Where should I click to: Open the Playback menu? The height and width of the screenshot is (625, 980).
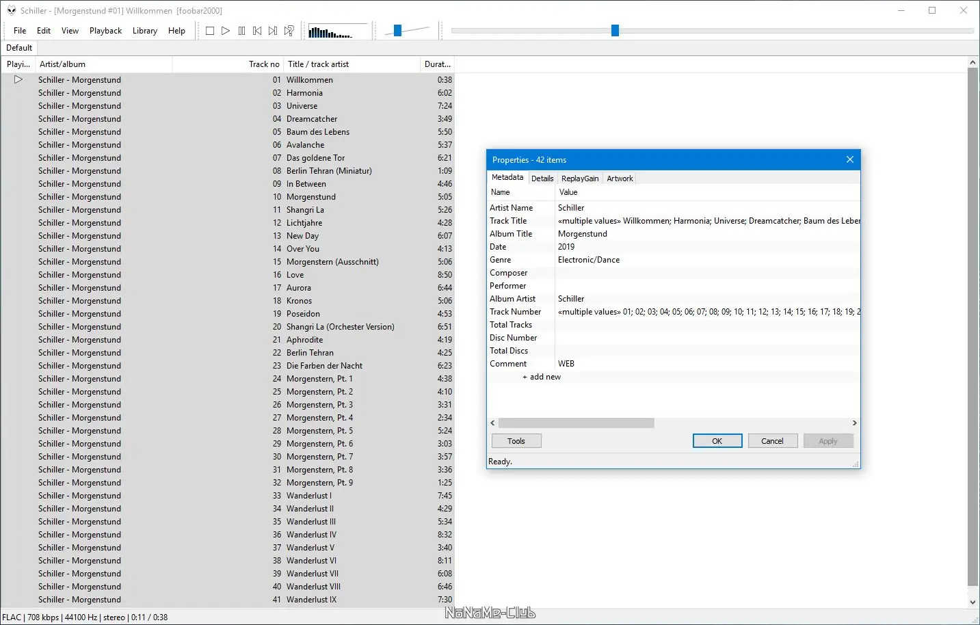pyautogui.click(x=105, y=31)
